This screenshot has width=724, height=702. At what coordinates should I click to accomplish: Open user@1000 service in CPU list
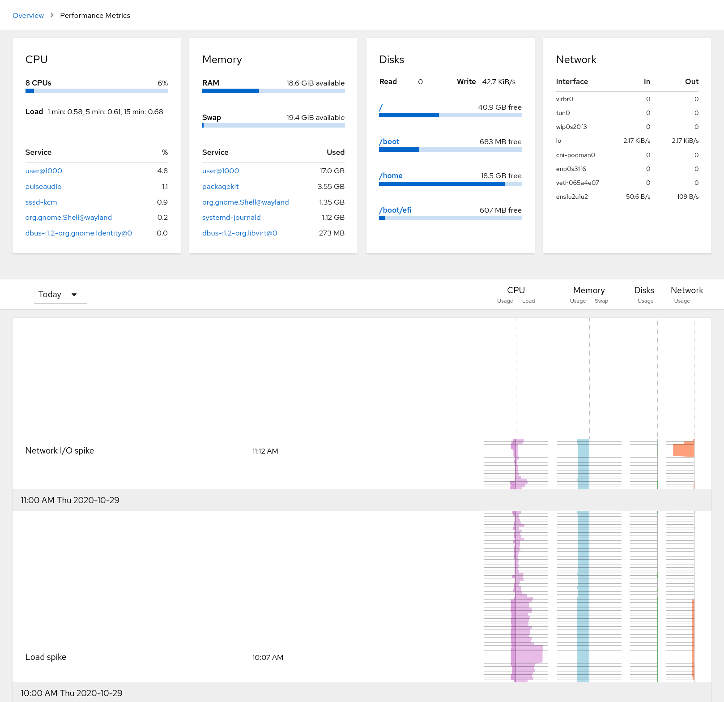(43, 171)
